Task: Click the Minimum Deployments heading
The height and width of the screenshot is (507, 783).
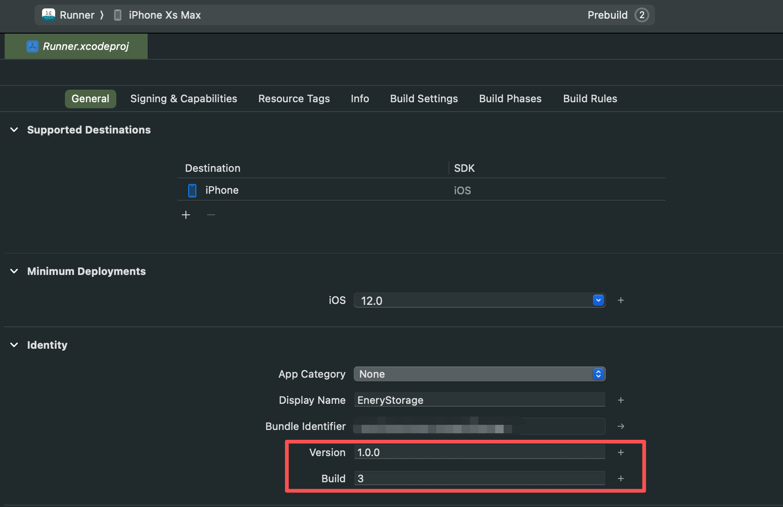Action: tap(86, 271)
